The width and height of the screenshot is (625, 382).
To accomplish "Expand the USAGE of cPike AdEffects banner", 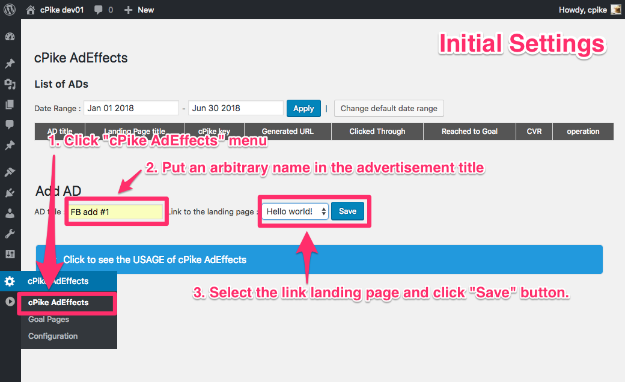I will click(x=319, y=259).
